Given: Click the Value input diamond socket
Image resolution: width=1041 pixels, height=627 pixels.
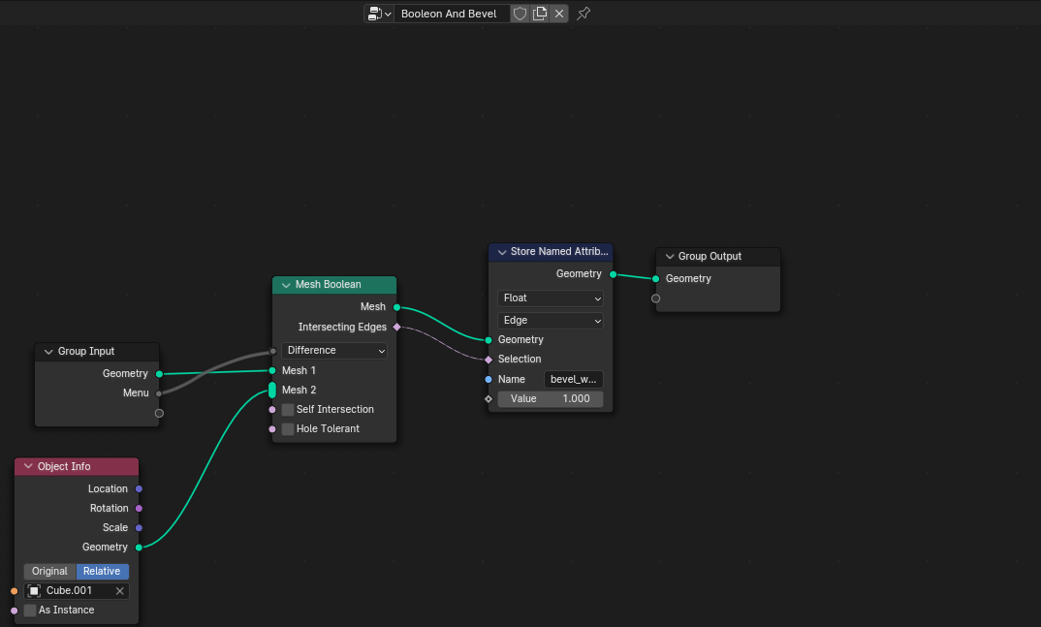Looking at the screenshot, I should coord(489,398).
